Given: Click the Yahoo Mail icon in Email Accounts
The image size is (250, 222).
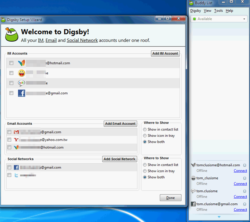Looking at the screenshot, I should click(16, 140).
